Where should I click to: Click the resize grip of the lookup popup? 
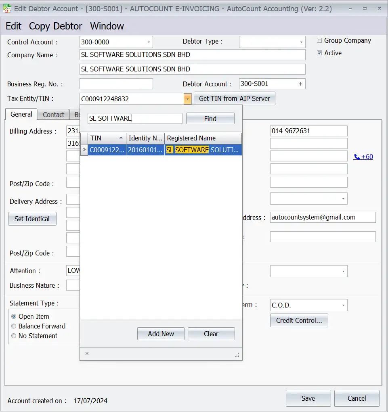point(237,354)
